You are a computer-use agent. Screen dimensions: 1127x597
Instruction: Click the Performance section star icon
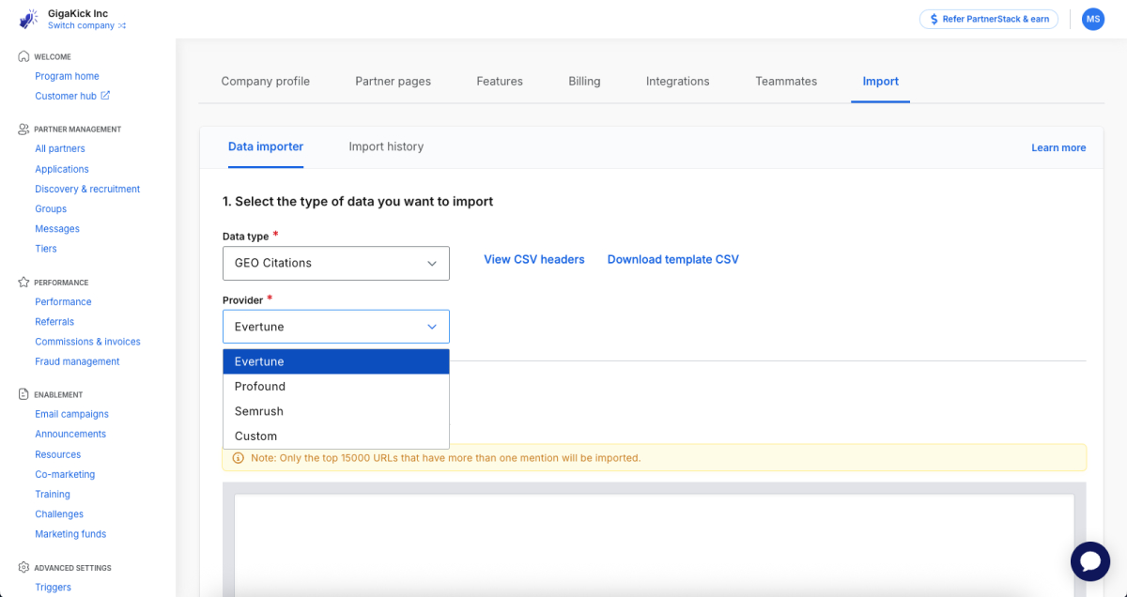[23, 282]
